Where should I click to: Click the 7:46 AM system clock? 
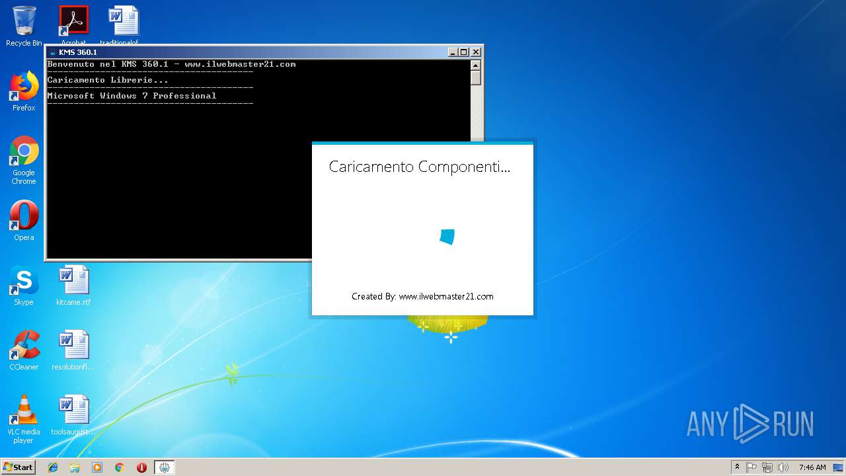pos(812,467)
